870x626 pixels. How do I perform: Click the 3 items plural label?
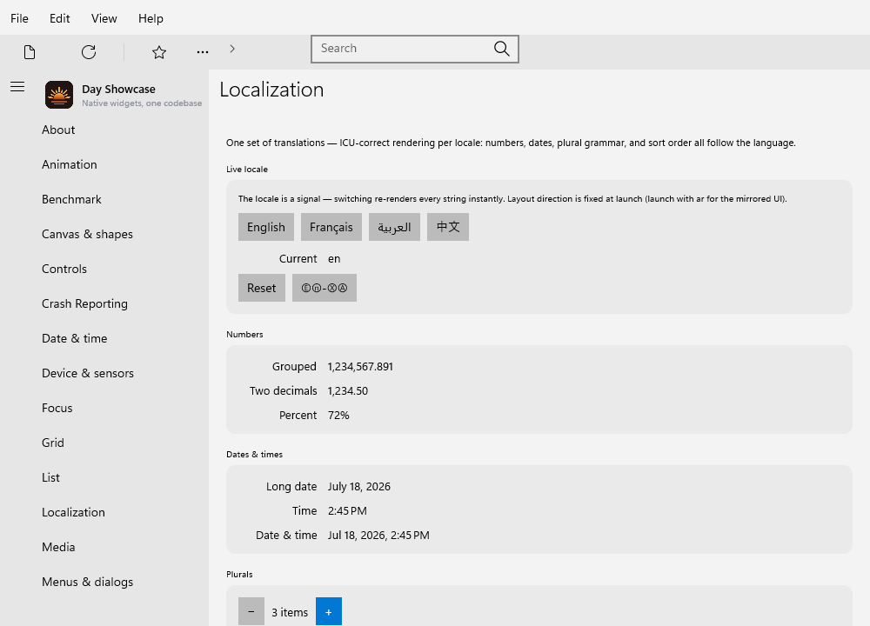(x=290, y=612)
